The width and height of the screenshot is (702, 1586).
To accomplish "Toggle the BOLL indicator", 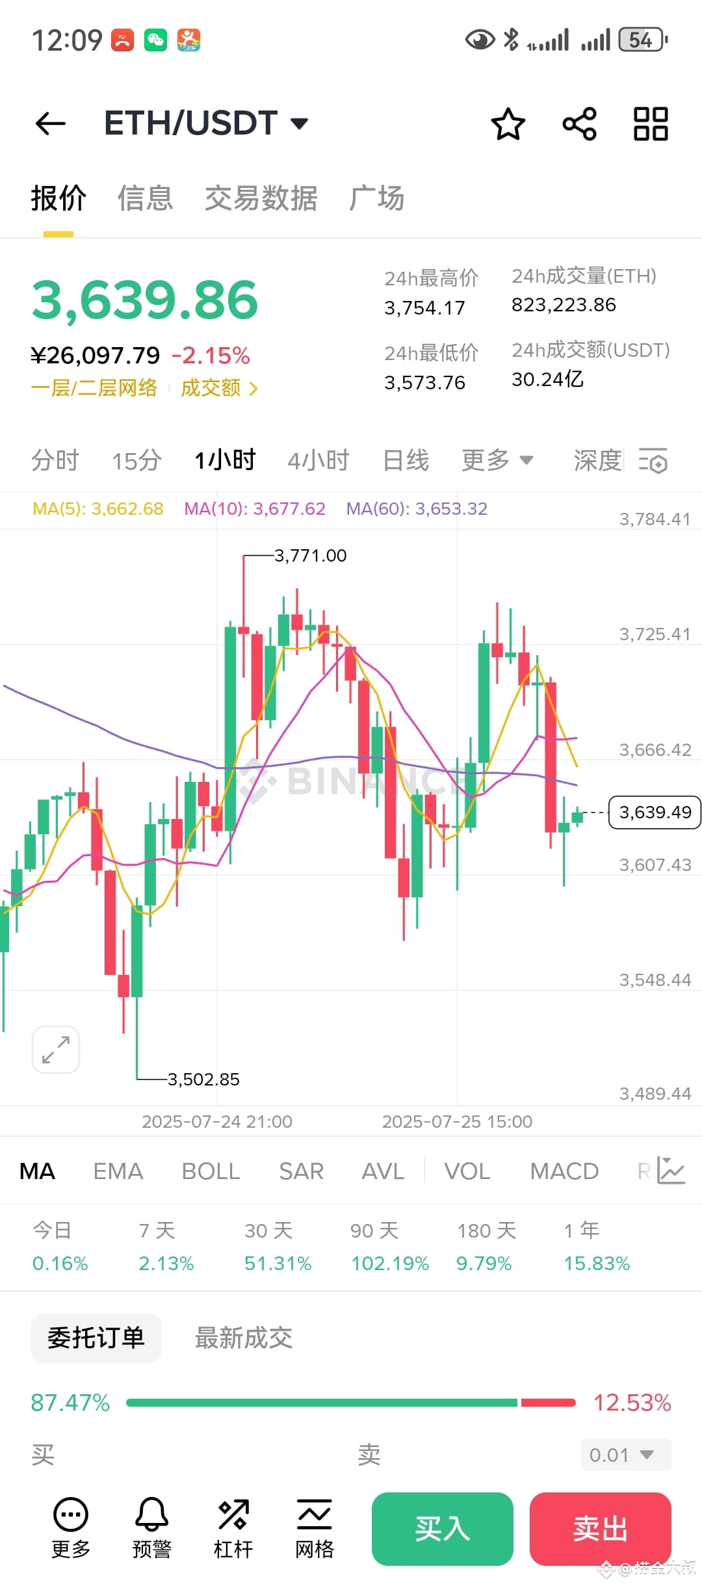I will pos(211,1170).
